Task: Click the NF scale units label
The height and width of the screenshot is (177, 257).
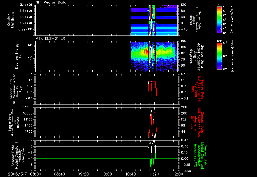Action: coord(232,20)
